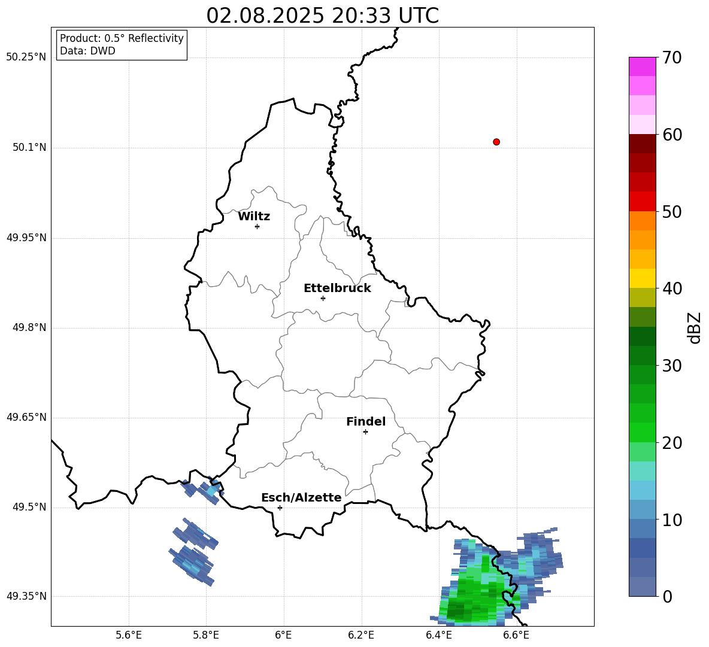The height and width of the screenshot is (647, 709).
Task: Click the yellow colorbar segment above 40
Action: click(x=643, y=278)
